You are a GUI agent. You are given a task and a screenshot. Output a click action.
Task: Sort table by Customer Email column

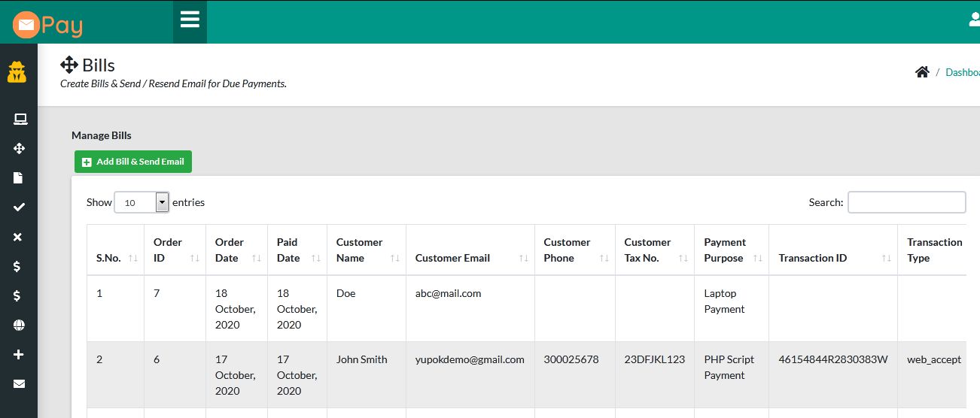[470, 258]
